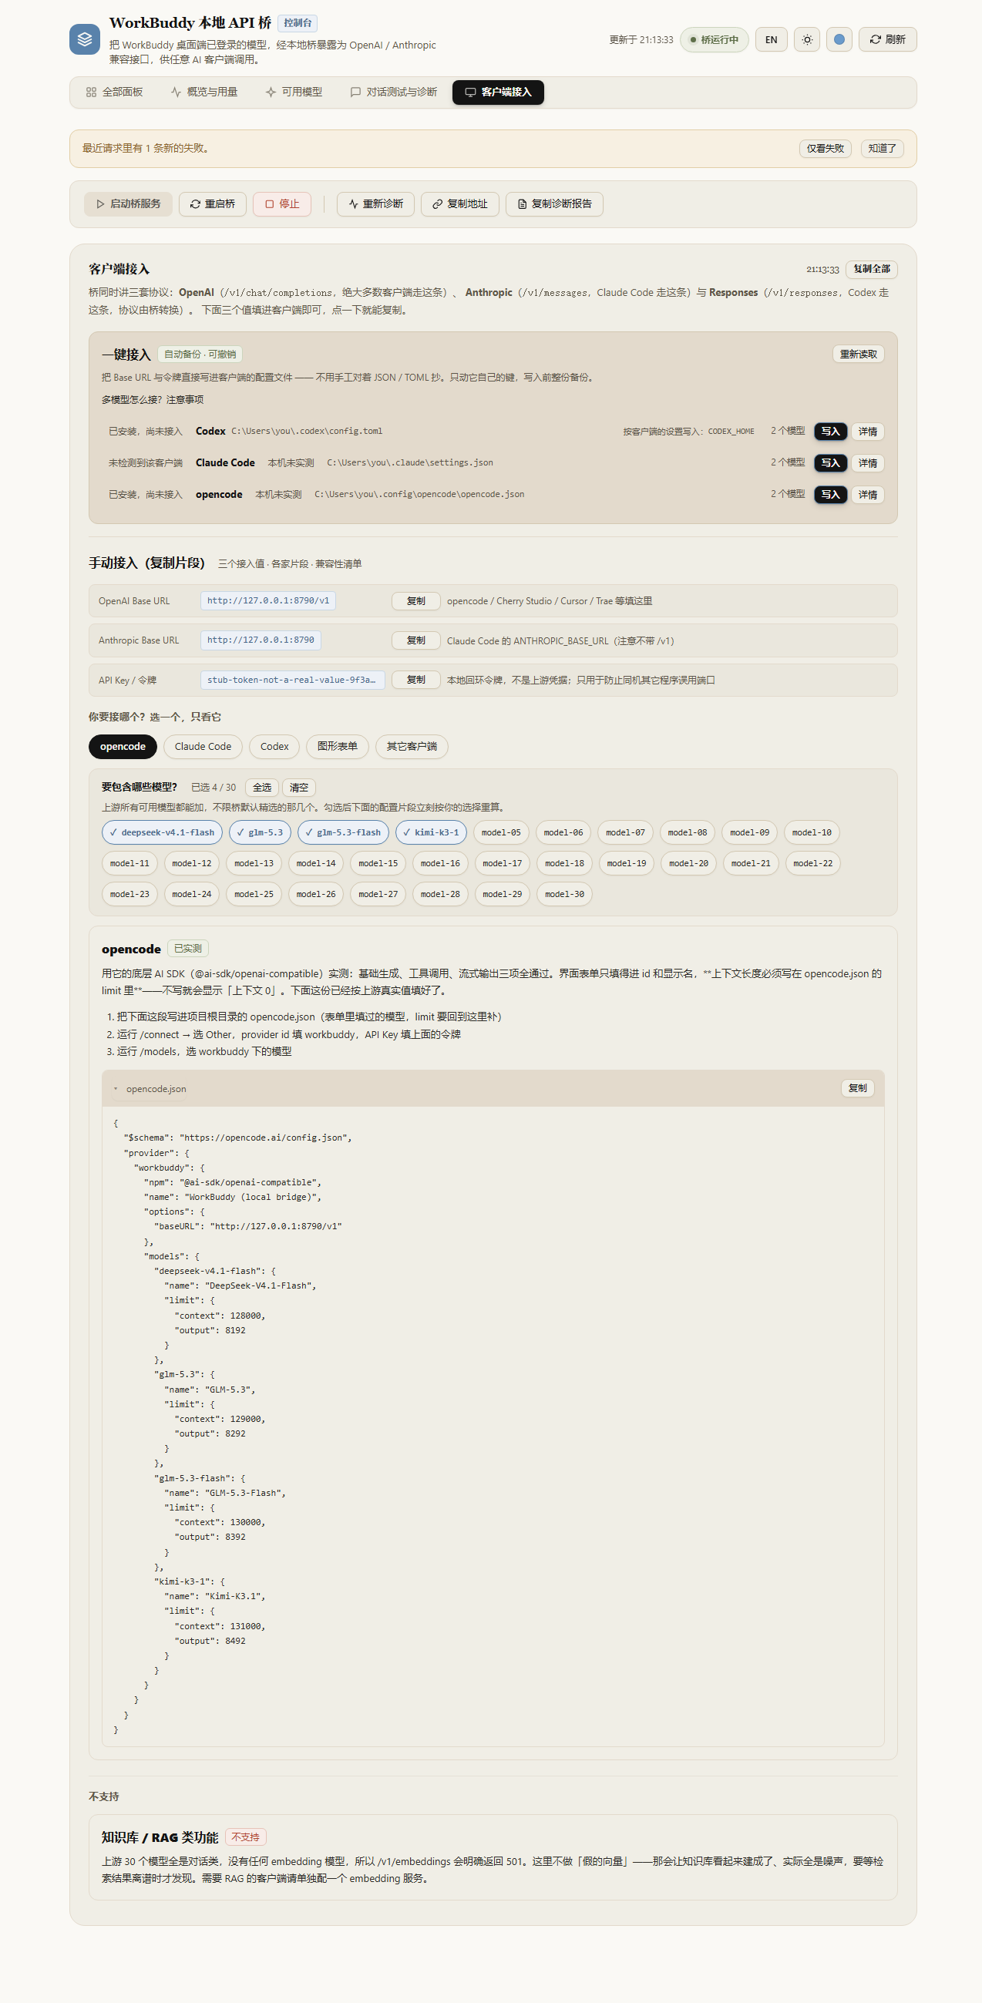982x2003 pixels.
Task: Select the 客户端接入 tab
Action: point(499,92)
